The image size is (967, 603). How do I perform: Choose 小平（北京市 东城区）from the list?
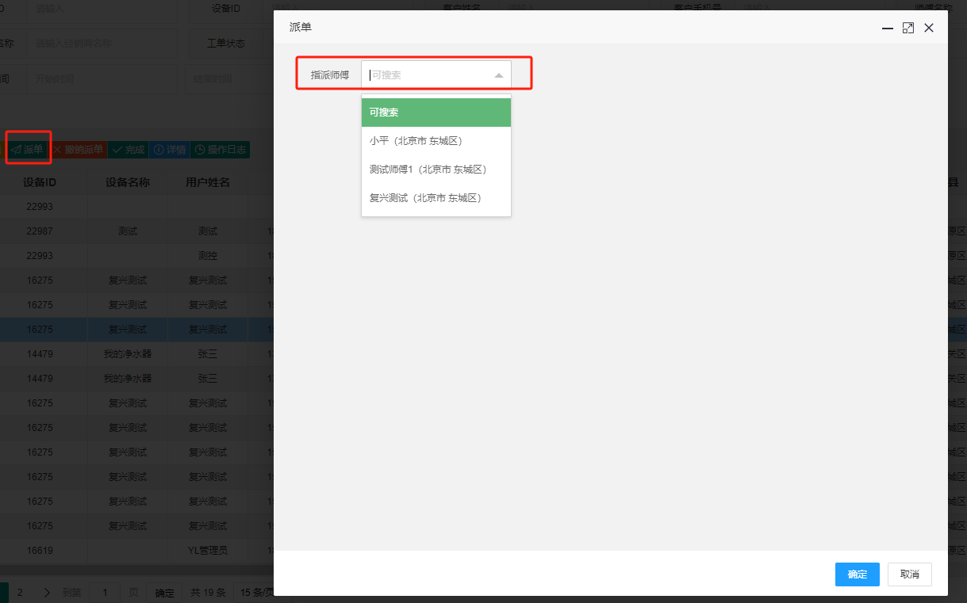[x=436, y=141]
